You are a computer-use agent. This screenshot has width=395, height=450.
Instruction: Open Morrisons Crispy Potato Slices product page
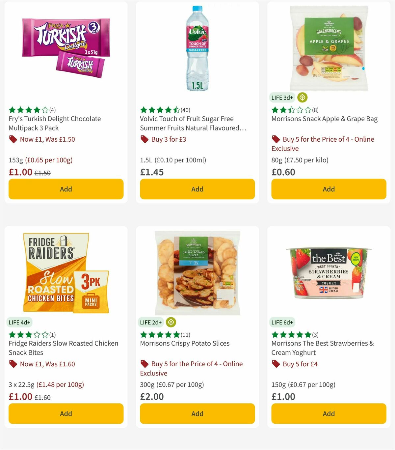coord(184,343)
